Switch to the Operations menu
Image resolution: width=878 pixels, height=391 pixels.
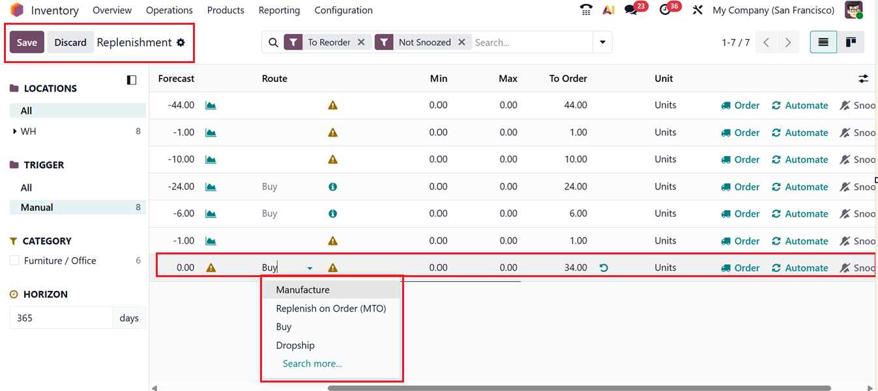[x=169, y=10]
